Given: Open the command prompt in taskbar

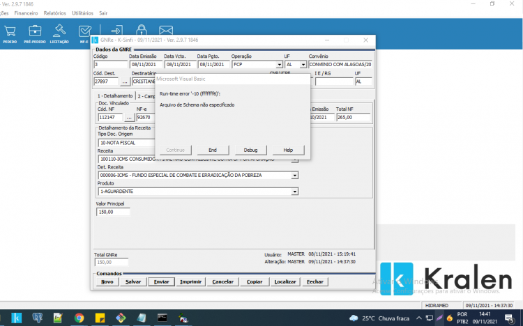Looking at the screenshot, I should point(162,318).
